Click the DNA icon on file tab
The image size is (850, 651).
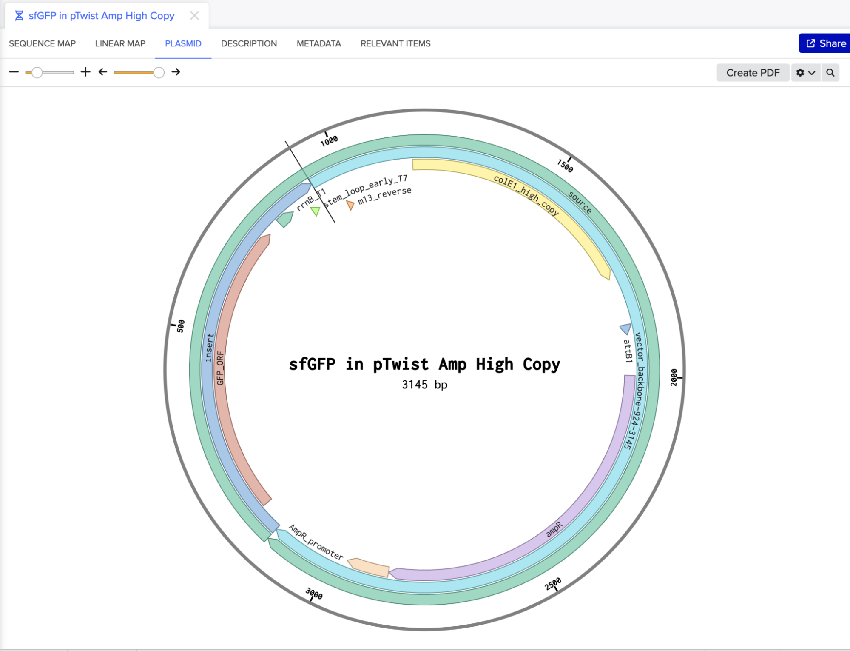point(19,16)
